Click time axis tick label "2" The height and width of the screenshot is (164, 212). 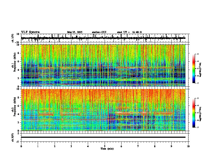pos(55,146)
